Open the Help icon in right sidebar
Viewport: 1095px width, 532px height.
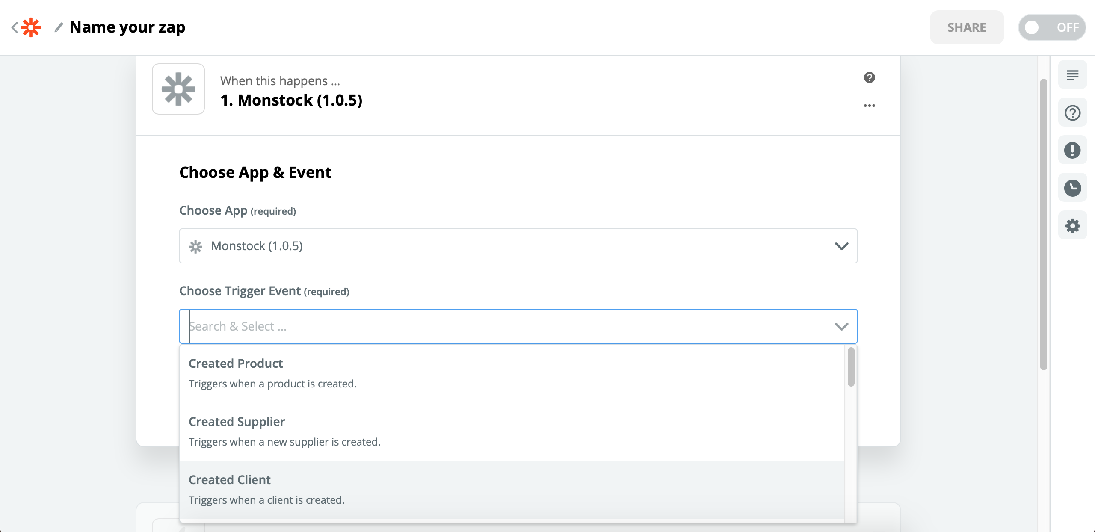coord(1072,113)
